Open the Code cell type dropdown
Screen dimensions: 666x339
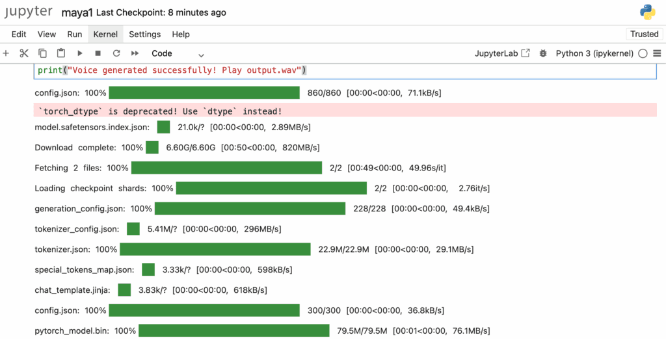click(x=178, y=53)
